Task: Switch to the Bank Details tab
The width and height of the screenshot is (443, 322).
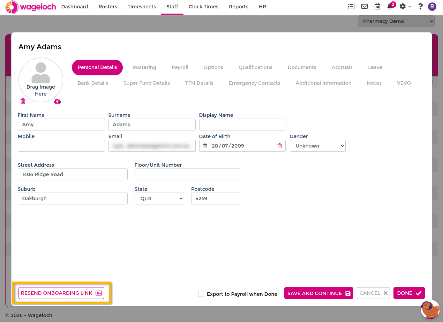Action: point(93,83)
